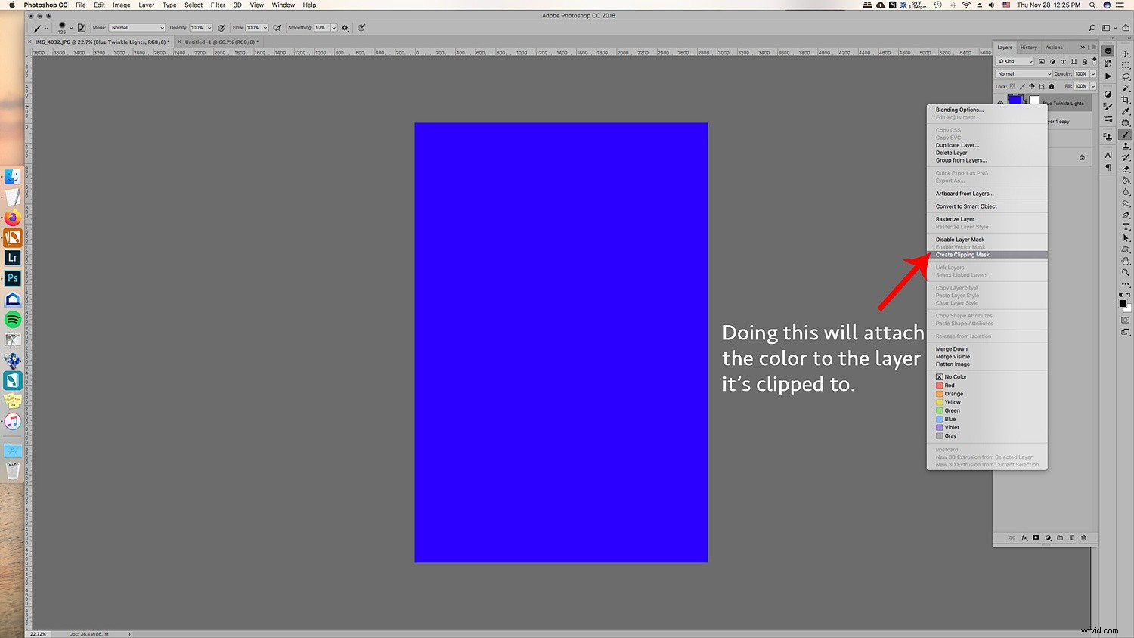Viewport: 1134px width, 638px height.
Task: Click the trash icon to delete layer
Action: click(1083, 538)
